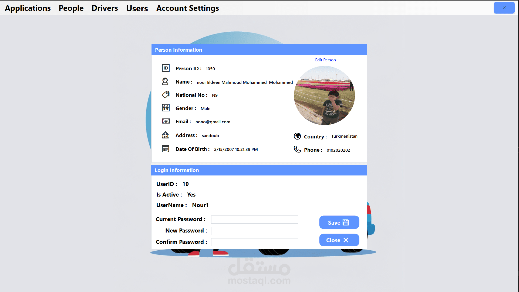Click the Country globe icon
This screenshot has height=292, width=519.
(297, 136)
